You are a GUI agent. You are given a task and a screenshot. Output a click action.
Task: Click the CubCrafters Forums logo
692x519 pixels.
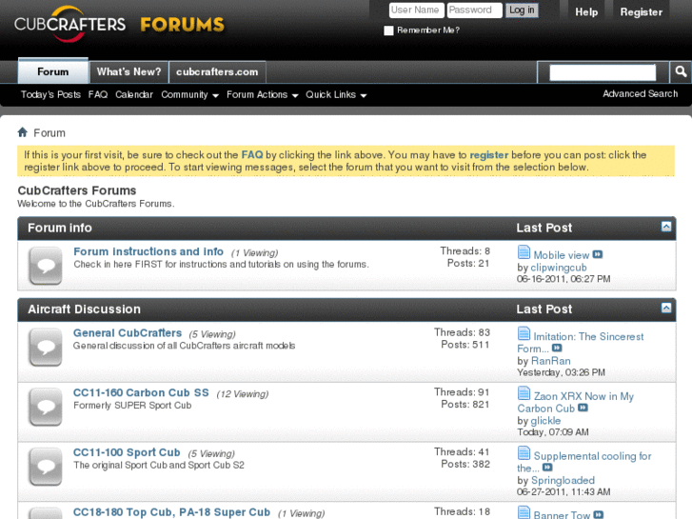pyautogui.click(x=119, y=25)
